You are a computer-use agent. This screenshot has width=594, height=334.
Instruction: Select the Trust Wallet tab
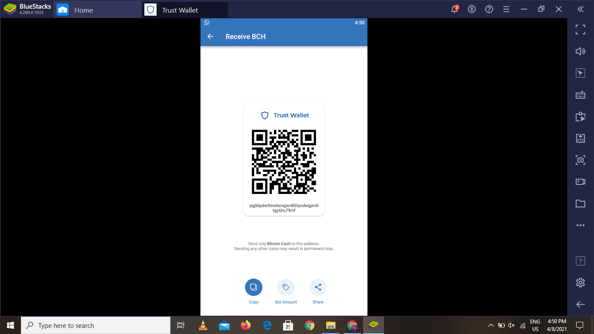point(186,10)
